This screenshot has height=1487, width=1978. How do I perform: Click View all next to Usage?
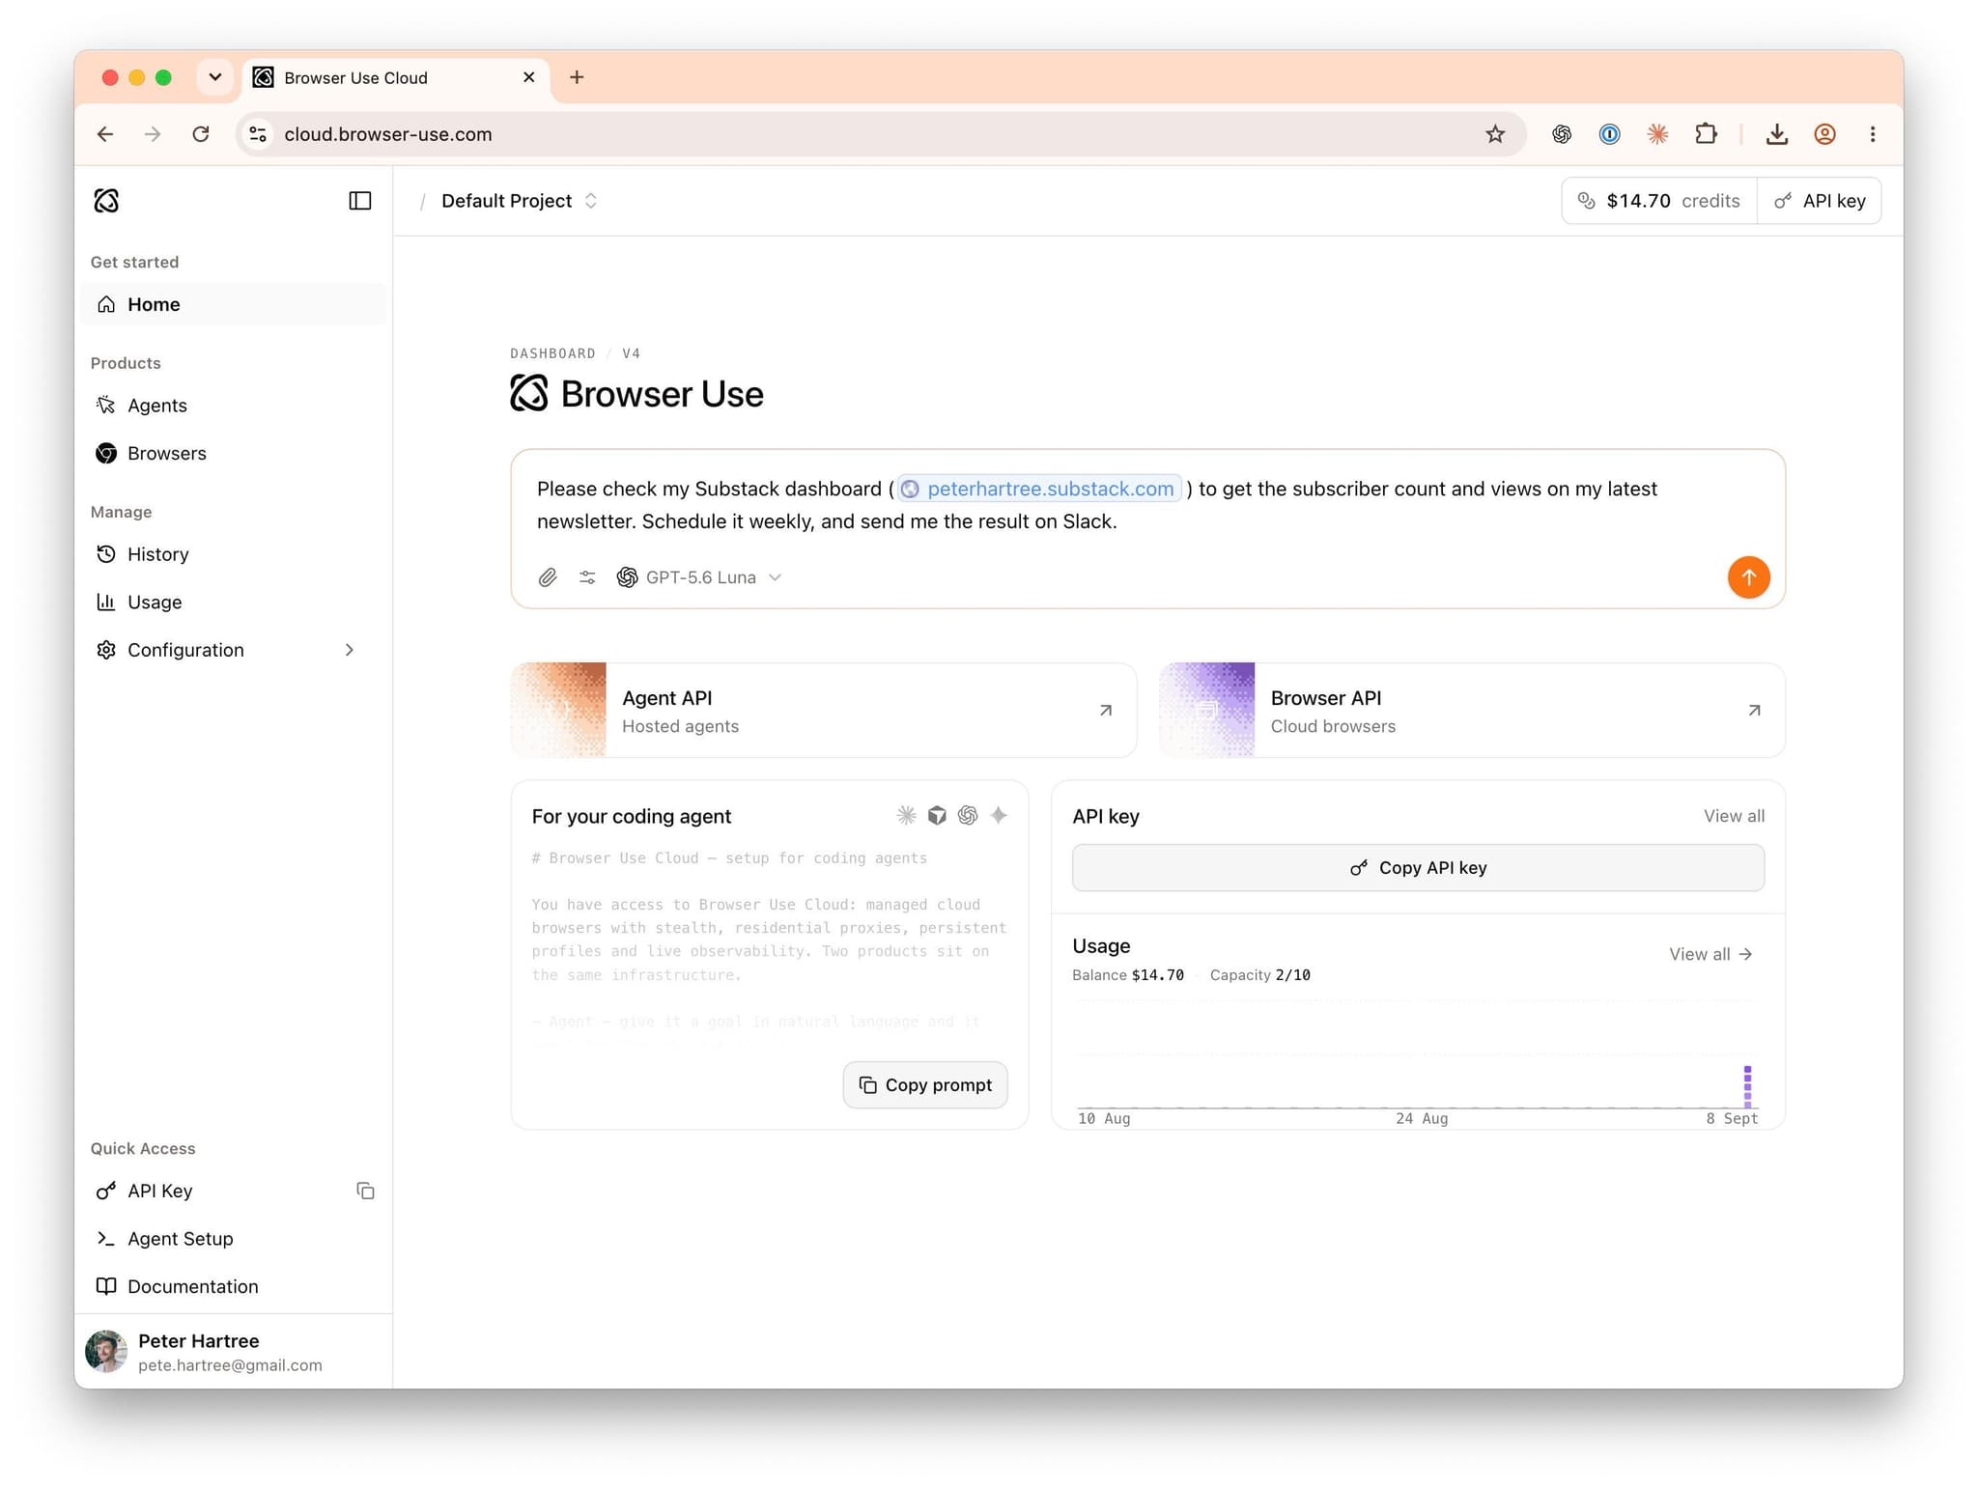[x=1710, y=954]
